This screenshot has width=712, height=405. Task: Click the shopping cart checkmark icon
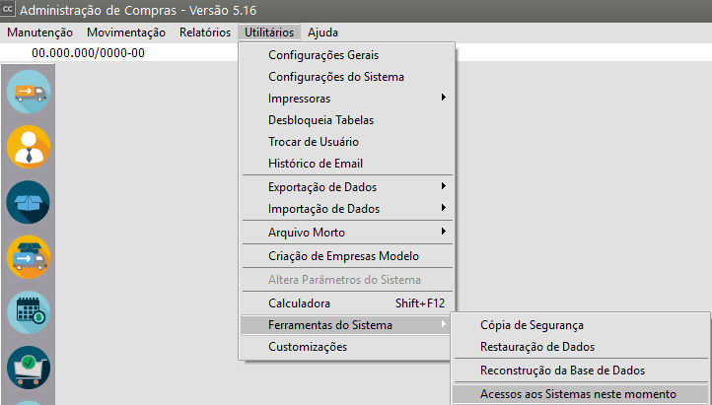pyautogui.click(x=29, y=368)
